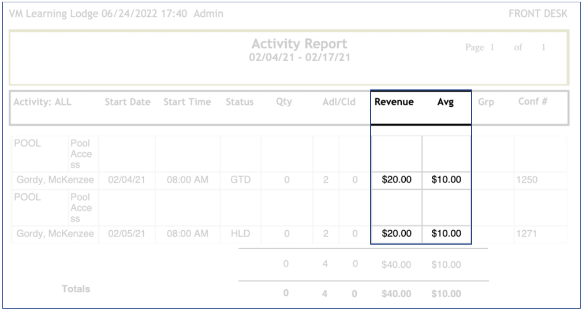Click the Revenue column header

pos(394,102)
